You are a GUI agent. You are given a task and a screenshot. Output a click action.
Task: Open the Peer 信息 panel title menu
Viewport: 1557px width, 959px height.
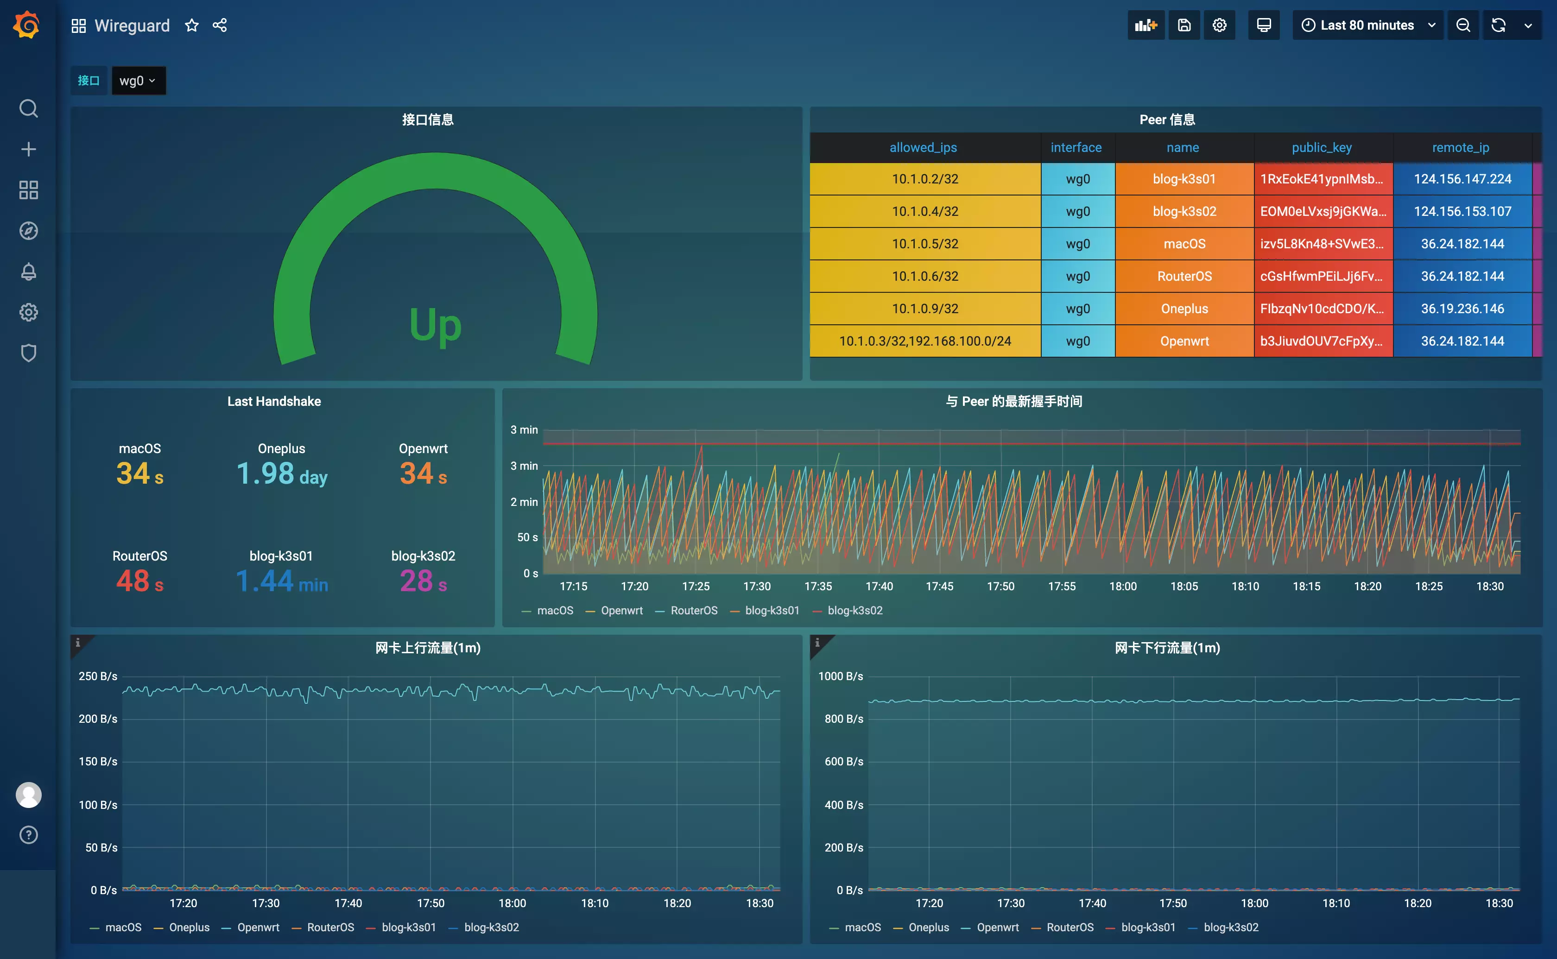coord(1167,119)
